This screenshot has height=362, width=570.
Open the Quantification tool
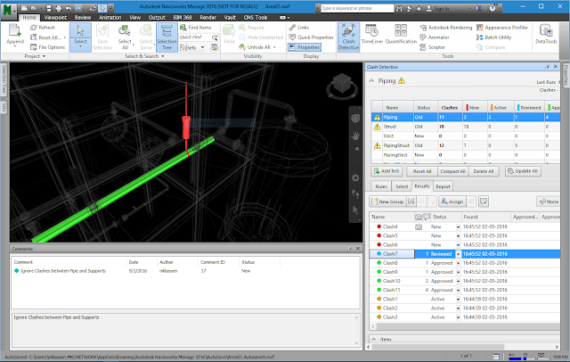pos(401,35)
